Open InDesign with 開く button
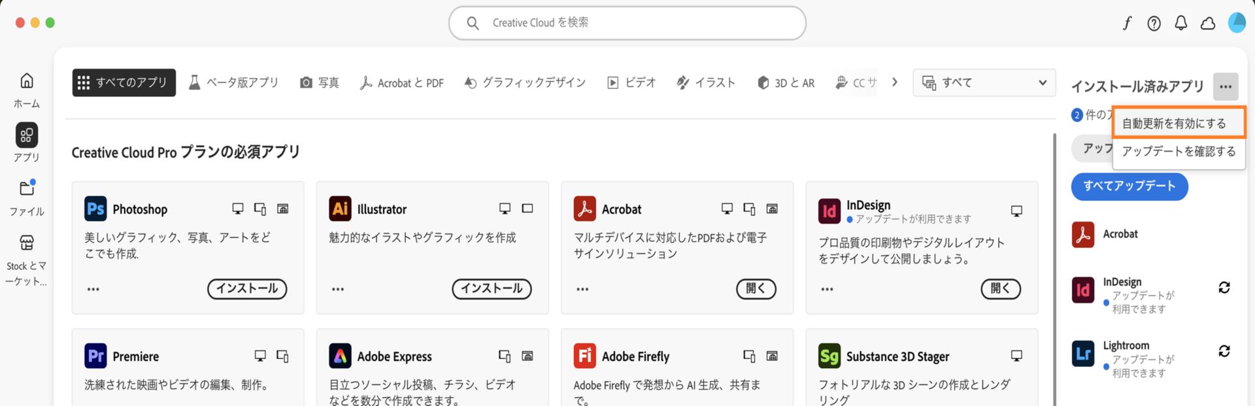Screen dimensions: 1255x406 1001,288
